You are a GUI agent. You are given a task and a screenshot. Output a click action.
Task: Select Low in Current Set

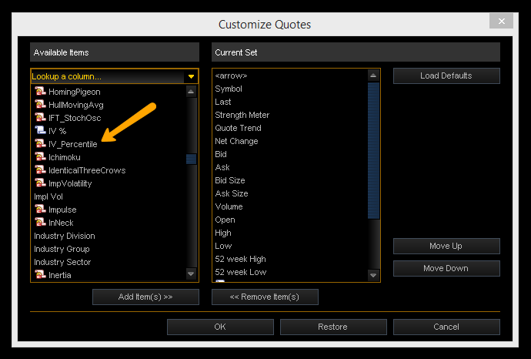point(223,246)
